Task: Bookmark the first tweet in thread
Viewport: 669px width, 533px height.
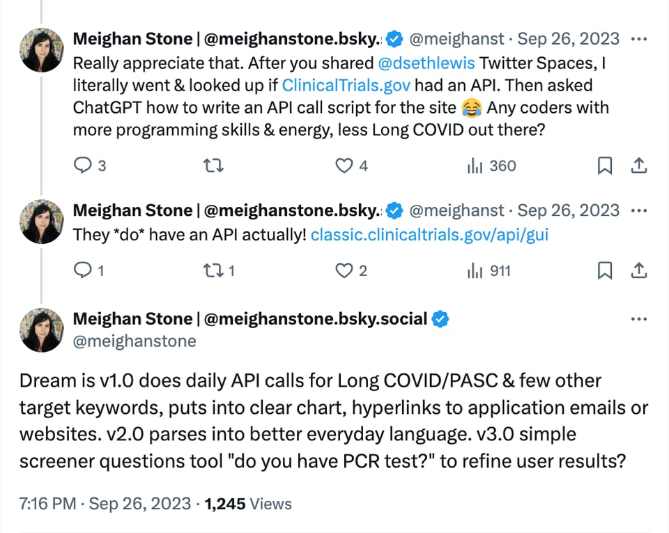Action: pyautogui.click(x=605, y=166)
